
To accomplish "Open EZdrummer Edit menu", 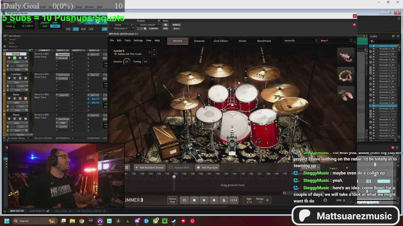I will [x=119, y=40].
